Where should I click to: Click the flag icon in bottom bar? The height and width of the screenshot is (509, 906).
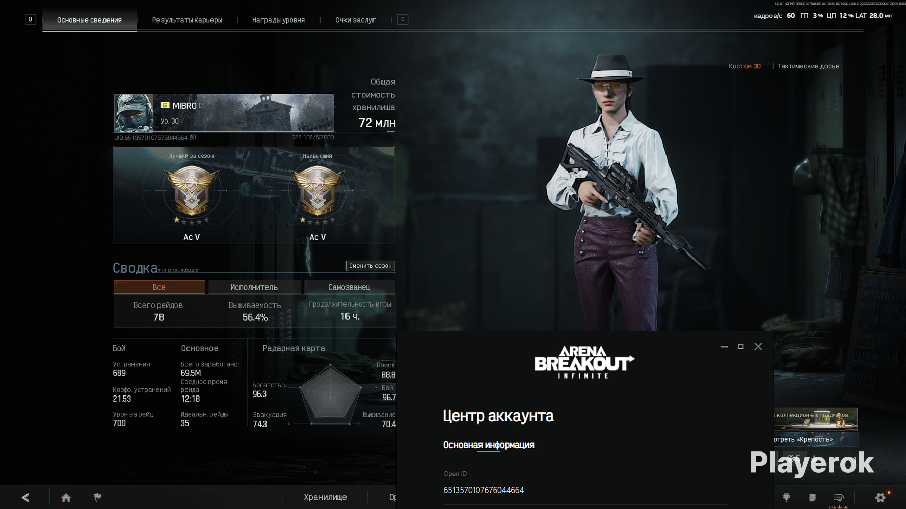coord(97,497)
